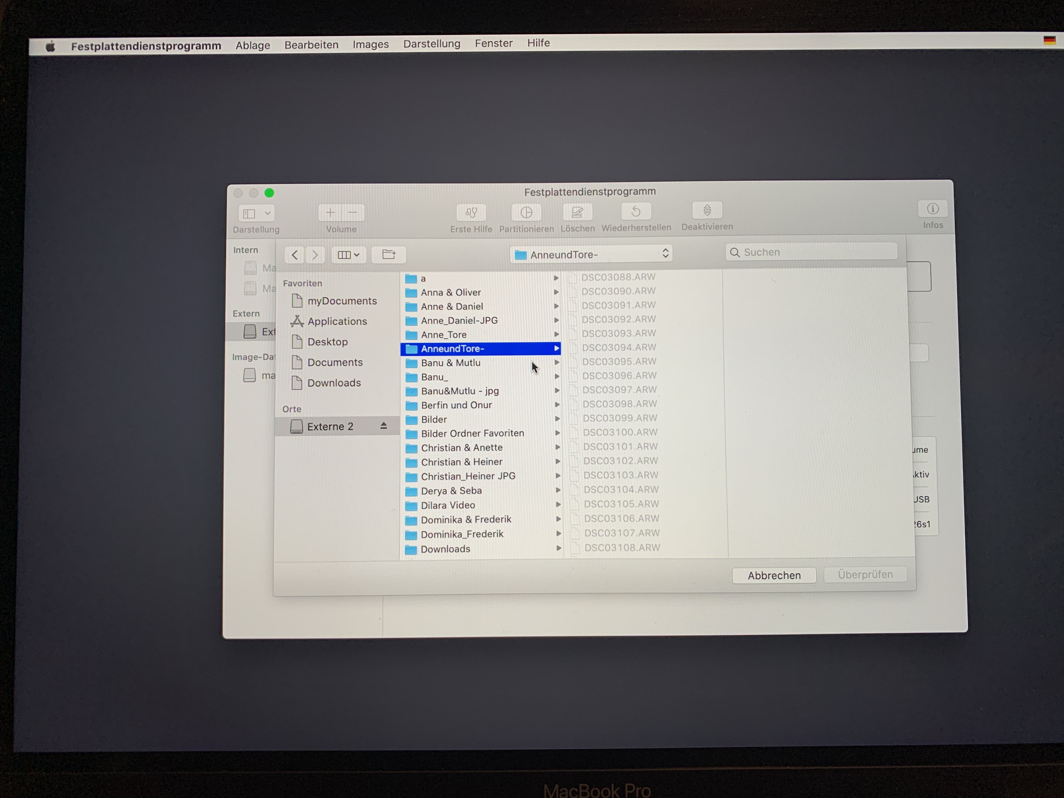Expand the Derya & Seba folder arrow
Viewport: 1064px width, 798px height.
click(x=558, y=490)
